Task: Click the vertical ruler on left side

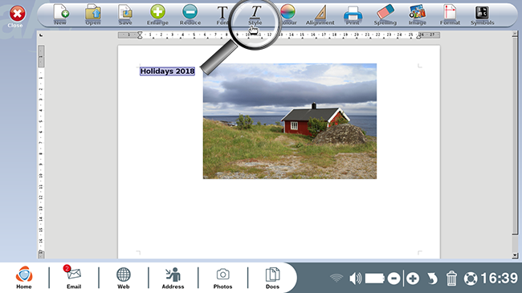Action: click(x=41, y=152)
